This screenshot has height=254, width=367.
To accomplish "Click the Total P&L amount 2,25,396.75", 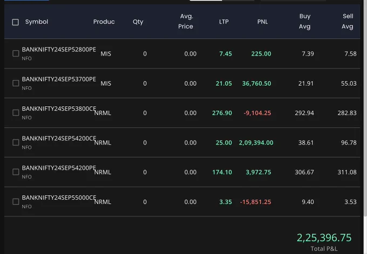I will coord(324,238).
